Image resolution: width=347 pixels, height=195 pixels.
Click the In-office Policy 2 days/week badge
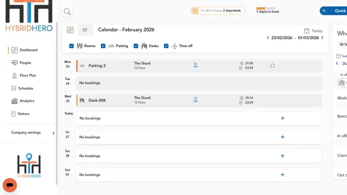point(218,11)
